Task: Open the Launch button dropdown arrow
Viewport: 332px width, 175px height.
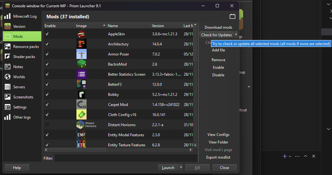Action: point(181,167)
